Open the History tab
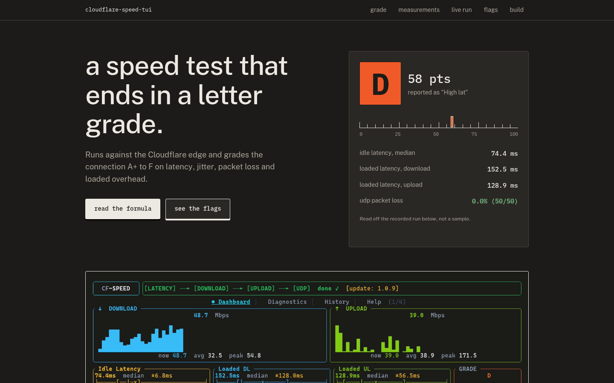 (337, 302)
